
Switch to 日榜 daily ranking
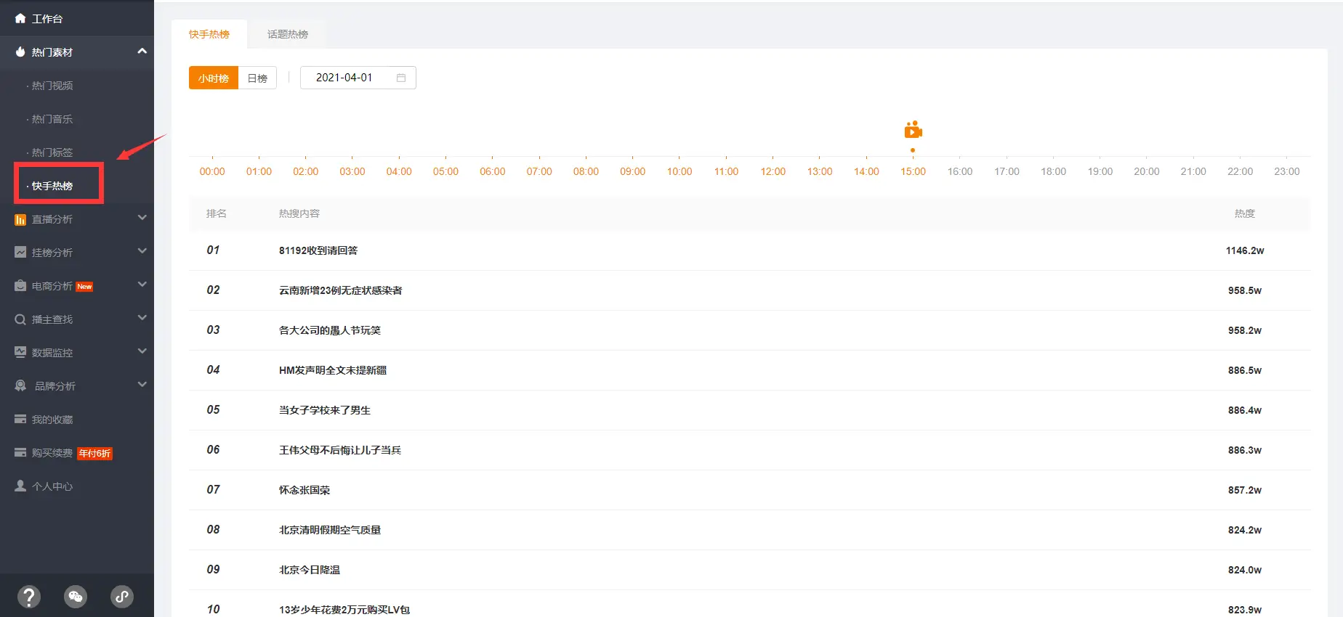257,78
